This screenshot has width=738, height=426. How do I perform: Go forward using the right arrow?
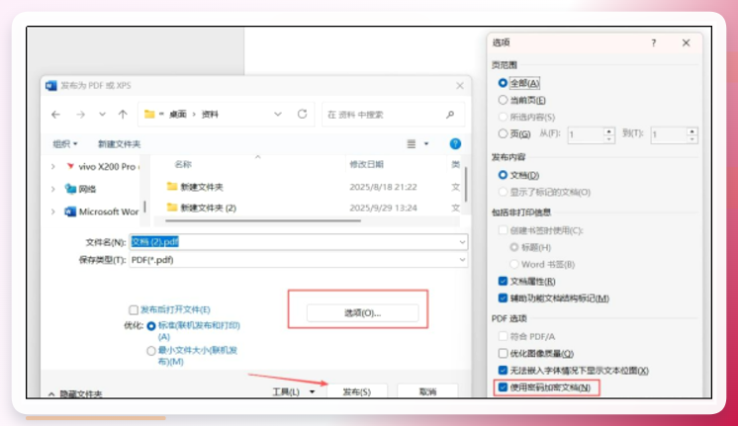pyautogui.click(x=80, y=115)
